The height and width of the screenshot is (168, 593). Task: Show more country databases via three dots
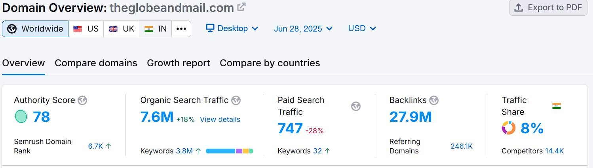[181, 29]
